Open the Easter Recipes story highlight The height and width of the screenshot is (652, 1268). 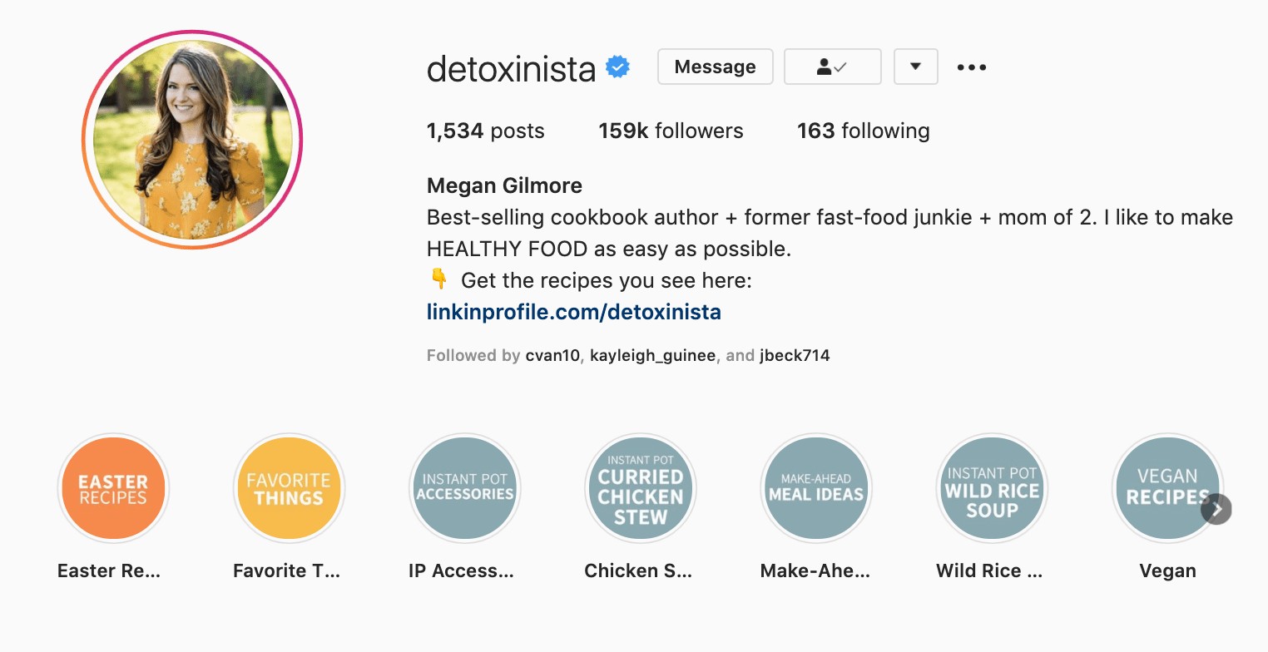coord(113,489)
